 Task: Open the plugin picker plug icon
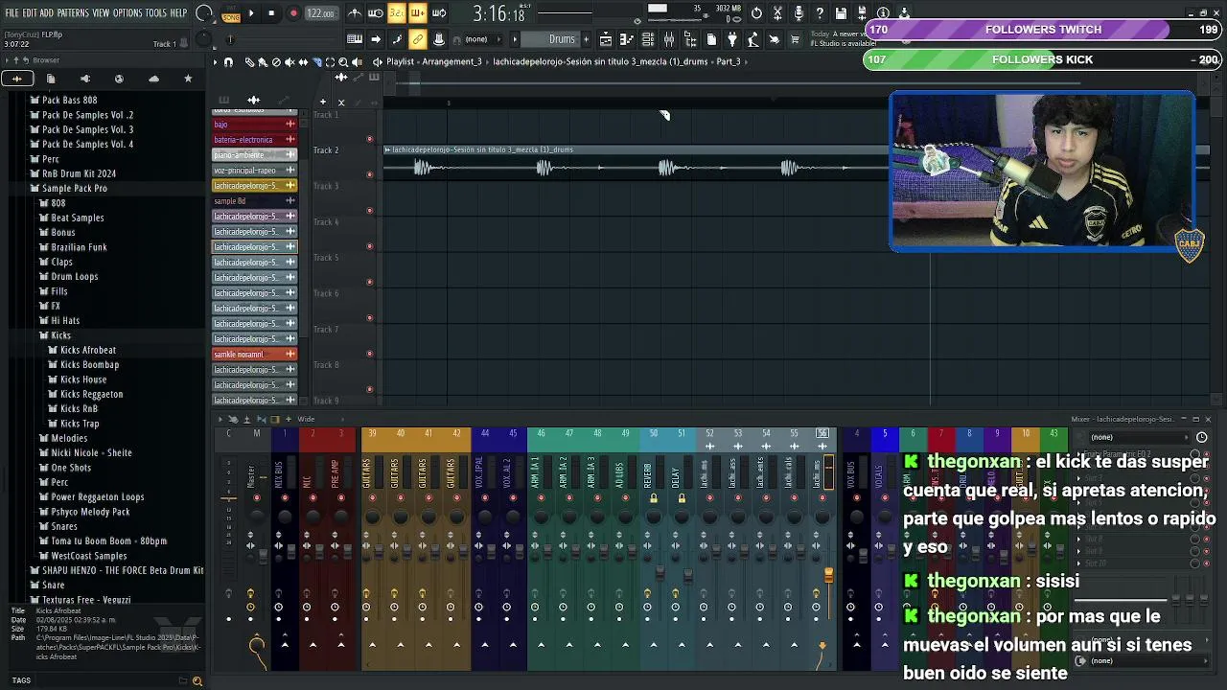pyautogui.click(x=732, y=39)
